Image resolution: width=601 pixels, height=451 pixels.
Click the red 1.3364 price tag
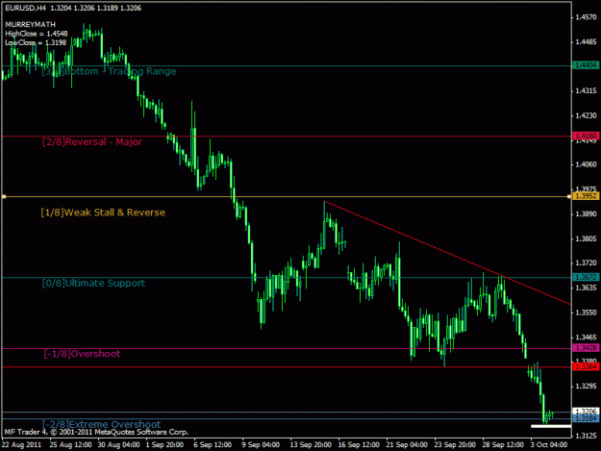pos(586,366)
